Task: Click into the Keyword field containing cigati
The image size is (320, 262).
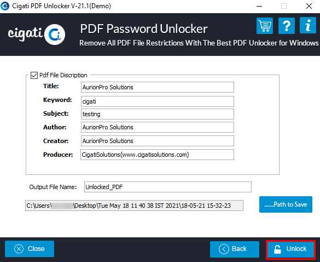Action: coord(158,101)
